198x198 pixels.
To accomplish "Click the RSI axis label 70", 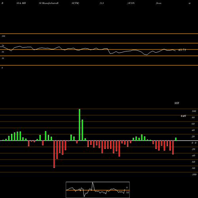I will tap(3, 46).
